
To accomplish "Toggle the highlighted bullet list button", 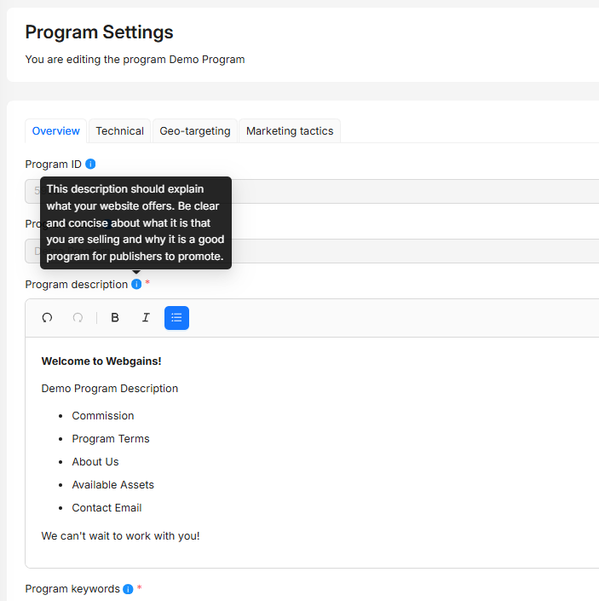I will click(x=176, y=318).
